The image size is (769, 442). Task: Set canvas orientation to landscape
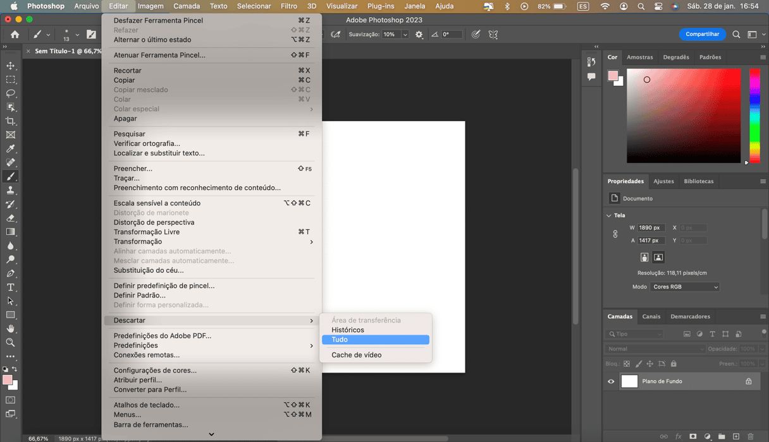point(658,257)
